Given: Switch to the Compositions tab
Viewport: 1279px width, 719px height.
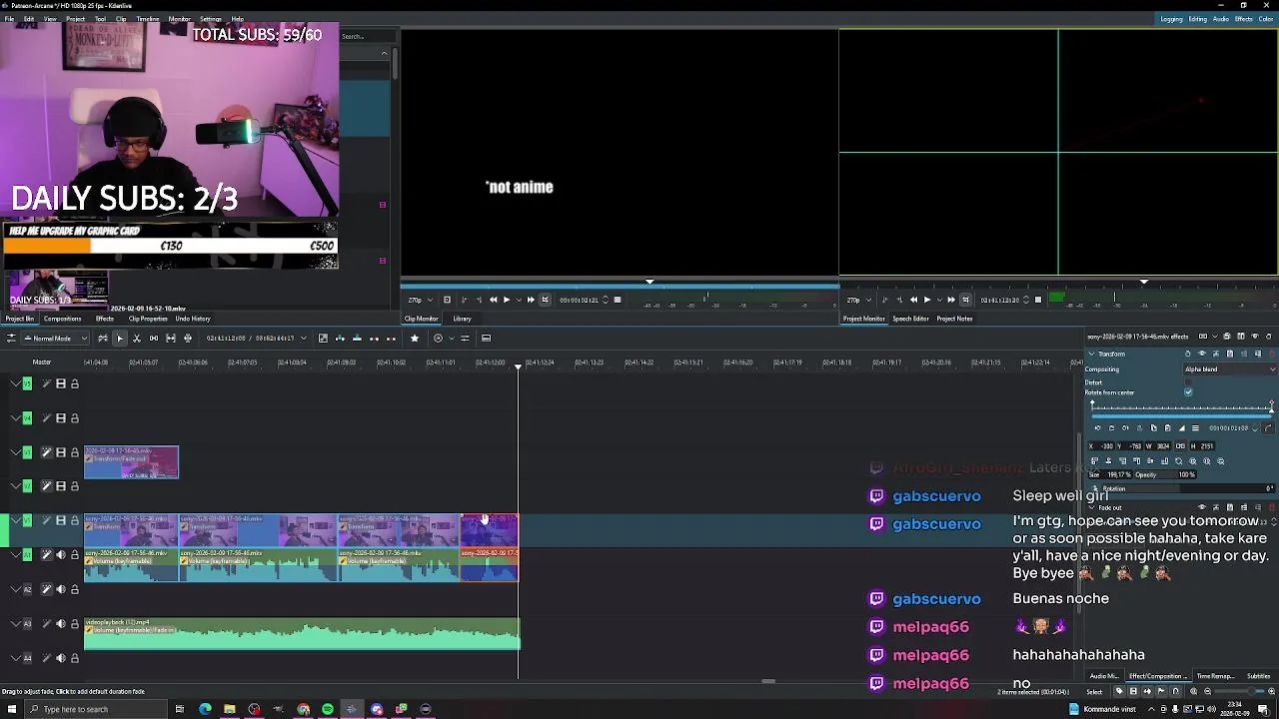Looking at the screenshot, I should coord(62,319).
